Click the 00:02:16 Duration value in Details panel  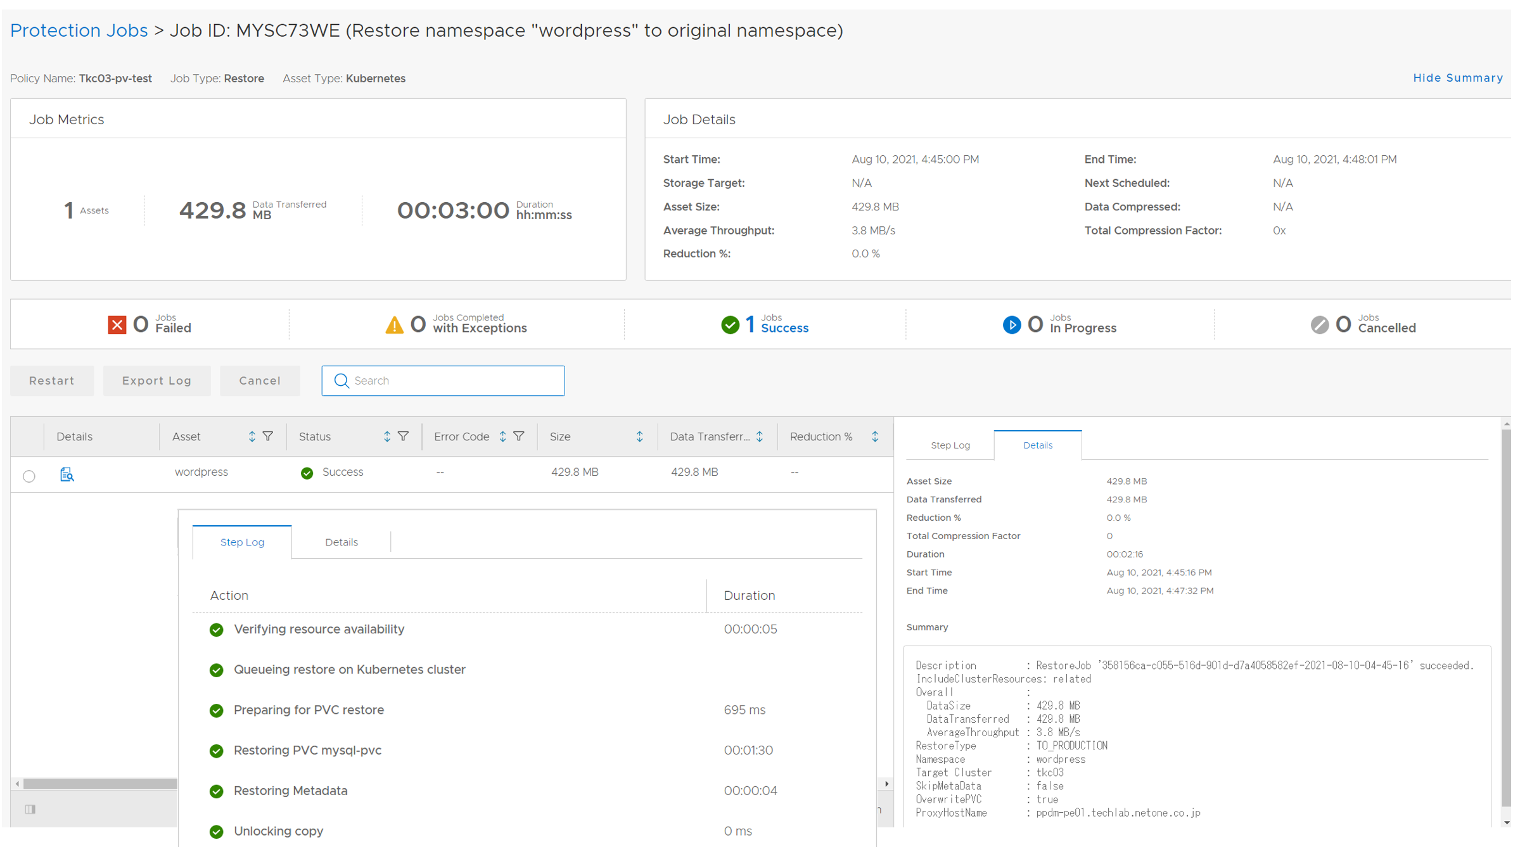pos(1125,554)
